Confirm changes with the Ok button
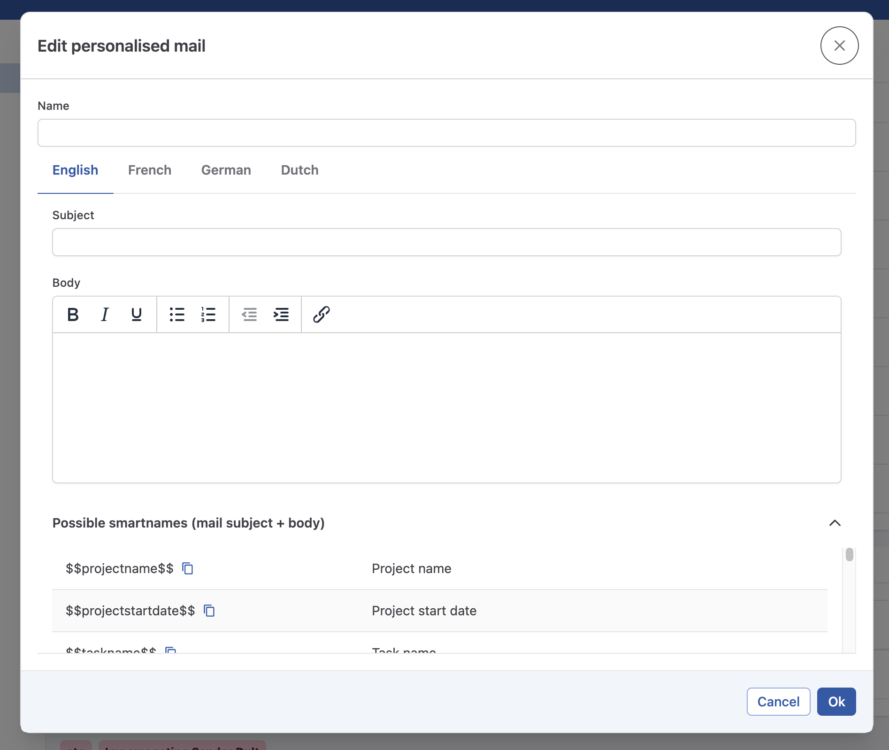Screen dimensions: 889x750 pyautogui.click(x=836, y=702)
